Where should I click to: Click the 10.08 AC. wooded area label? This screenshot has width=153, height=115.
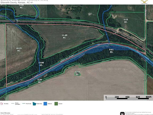click(x=41, y=64)
